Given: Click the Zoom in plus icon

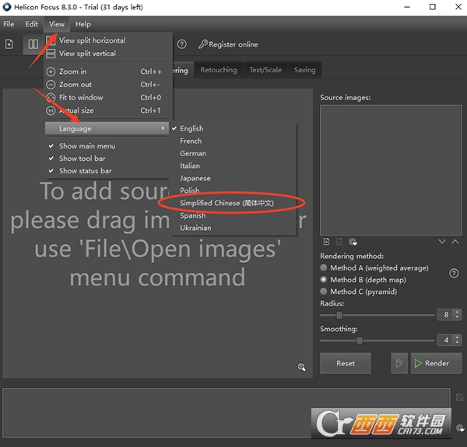Looking at the screenshot, I should pos(51,72).
